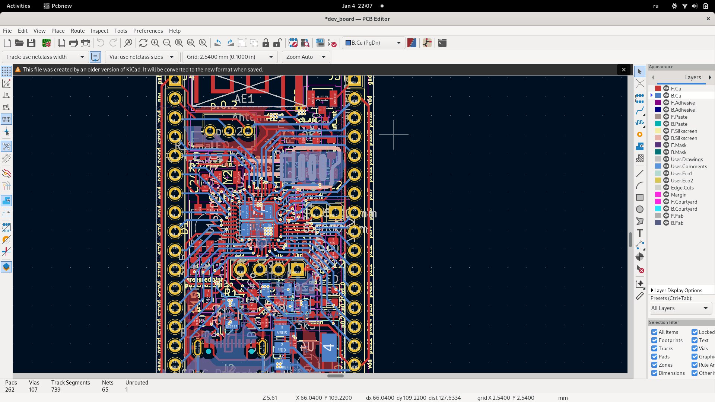Open the Place menu

point(58,31)
